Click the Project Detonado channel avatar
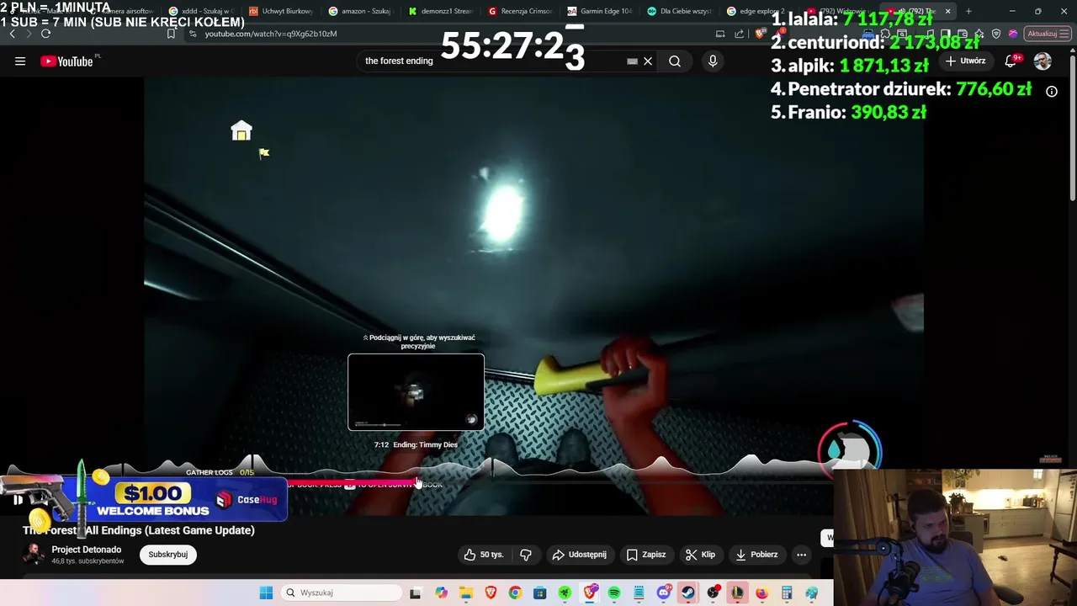Viewport: 1077px width, 606px height. point(34,555)
